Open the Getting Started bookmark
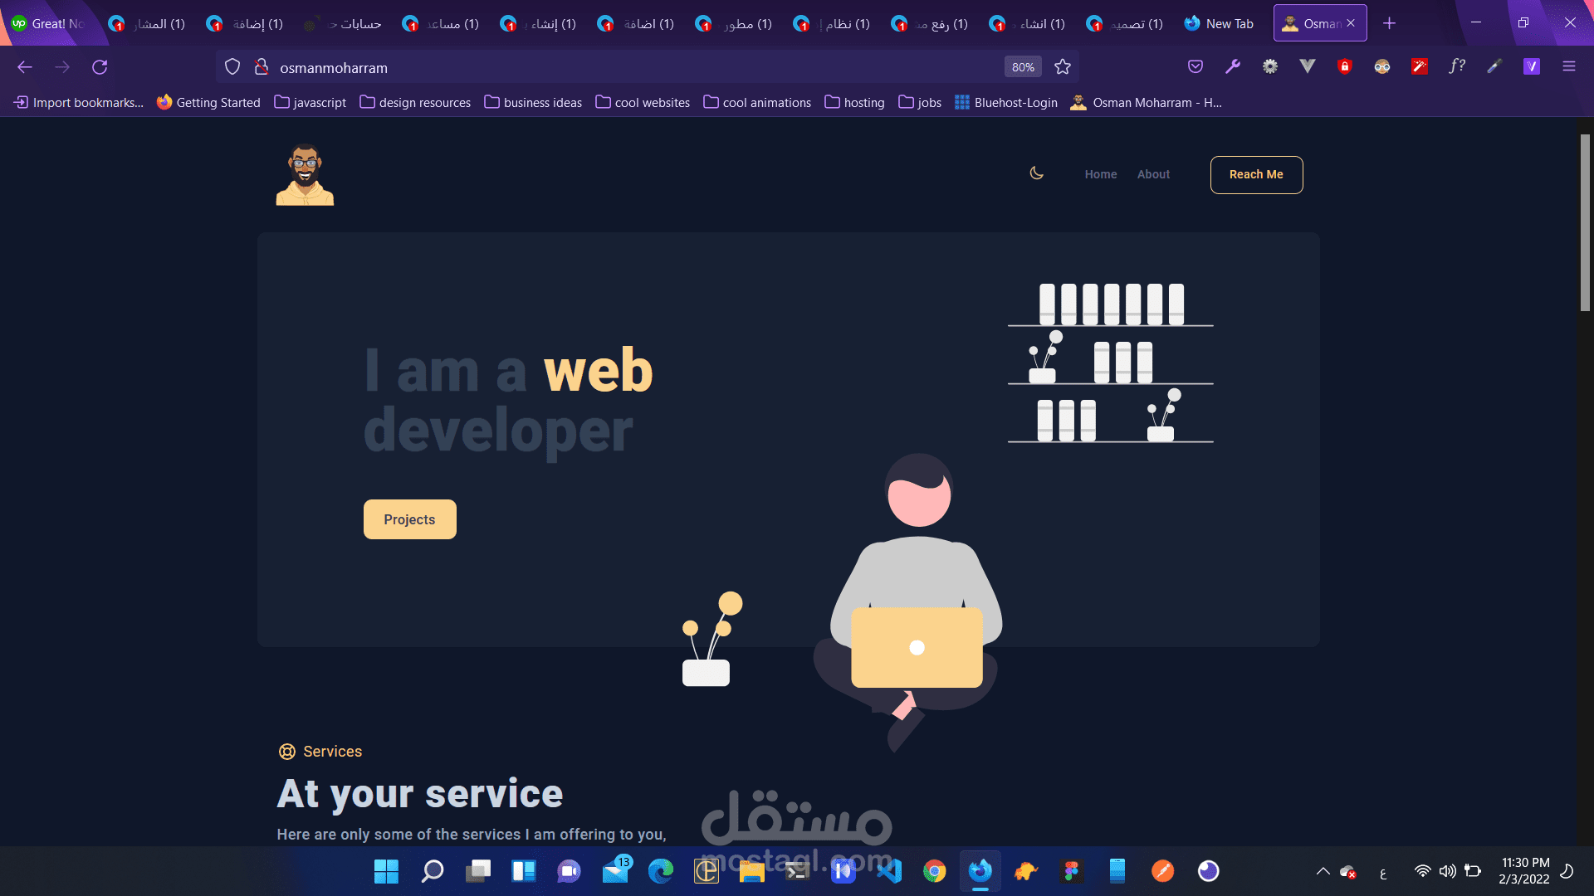1594x896 pixels. [208, 102]
